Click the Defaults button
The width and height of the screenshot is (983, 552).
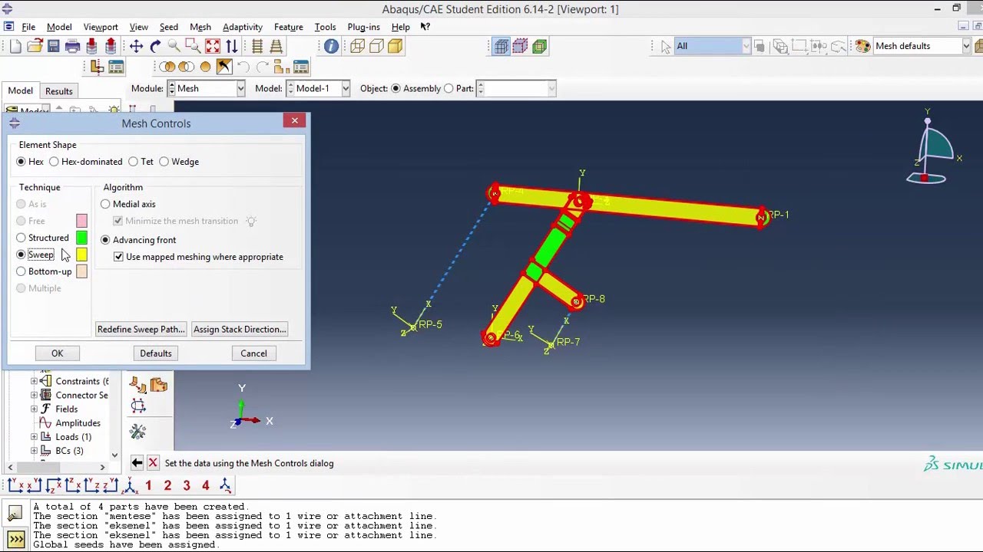click(156, 353)
